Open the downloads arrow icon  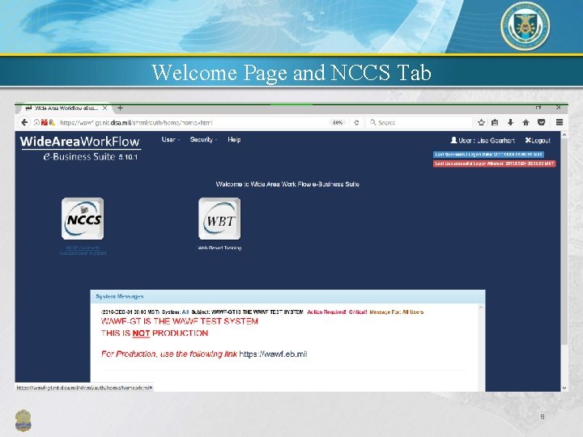(510, 122)
